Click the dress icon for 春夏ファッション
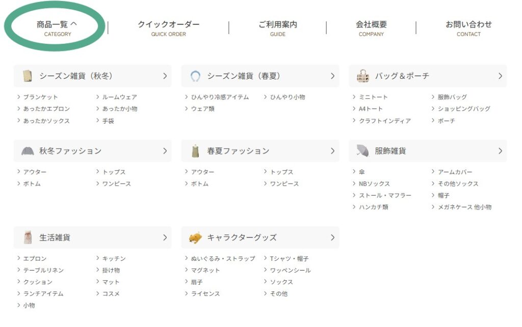Viewport: 522px width, 327px height. [x=195, y=151]
